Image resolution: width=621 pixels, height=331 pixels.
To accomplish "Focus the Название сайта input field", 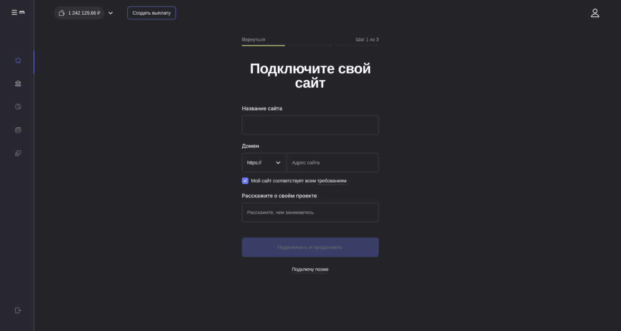I will (x=310, y=125).
